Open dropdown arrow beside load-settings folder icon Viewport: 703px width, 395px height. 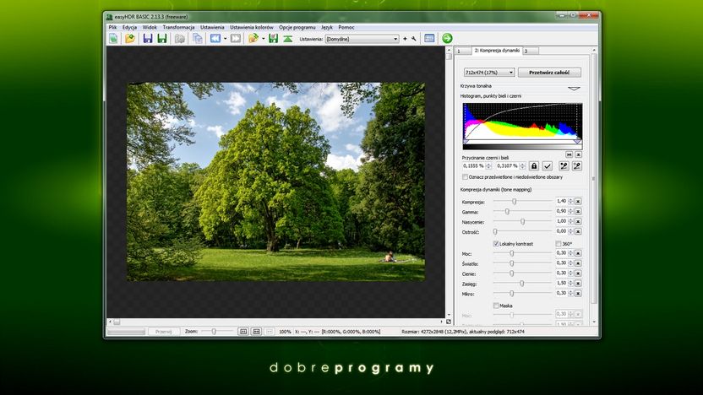[263, 39]
